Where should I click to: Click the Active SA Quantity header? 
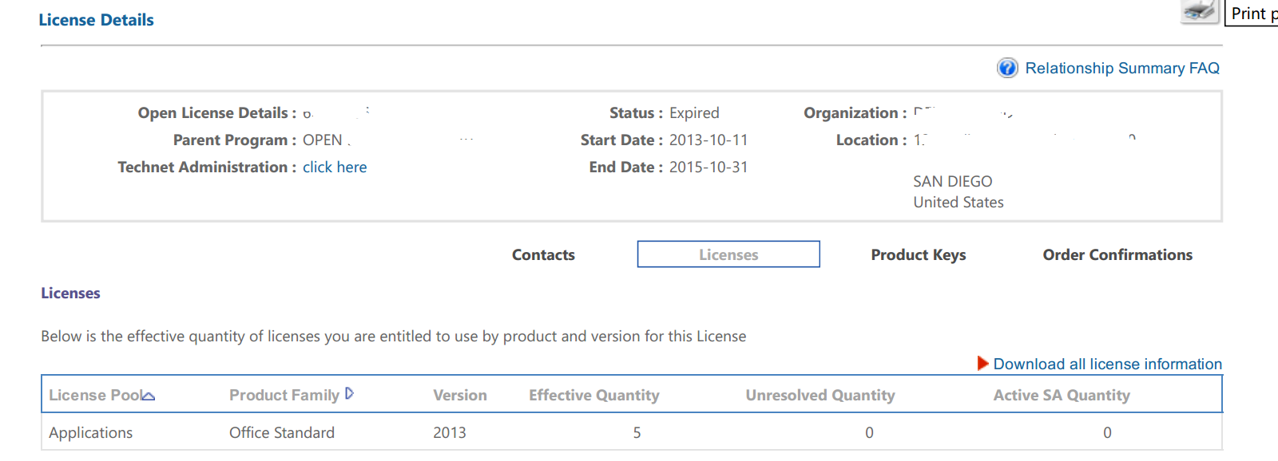pyautogui.click(x=1062, y=396)
